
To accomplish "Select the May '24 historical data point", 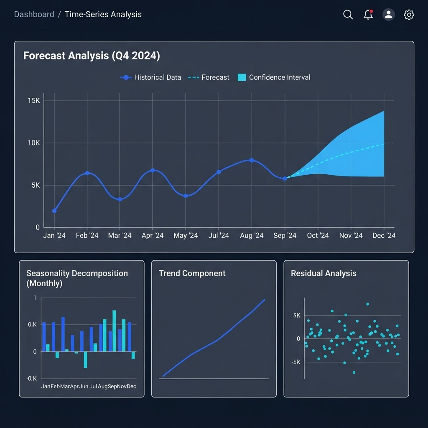I will tap(186, 196).
